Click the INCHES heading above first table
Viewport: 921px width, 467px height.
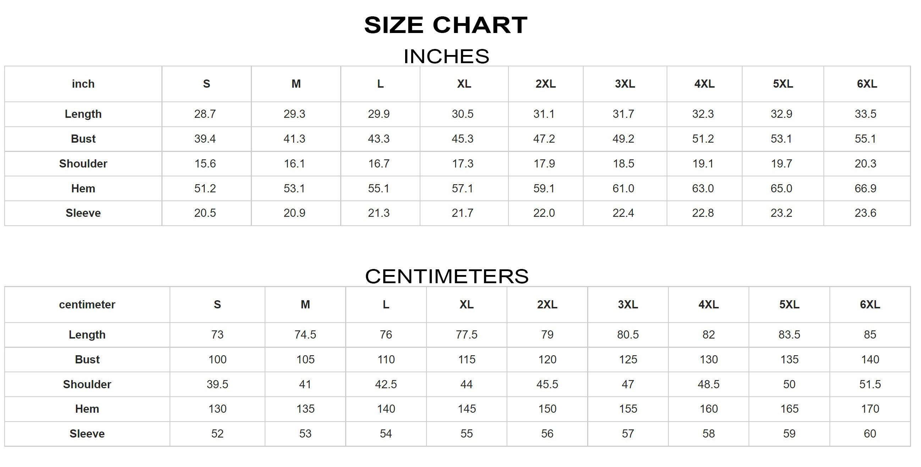[446, 56]
